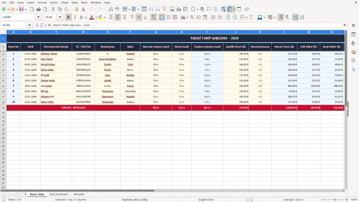Format cell as percent

[192, 17]
